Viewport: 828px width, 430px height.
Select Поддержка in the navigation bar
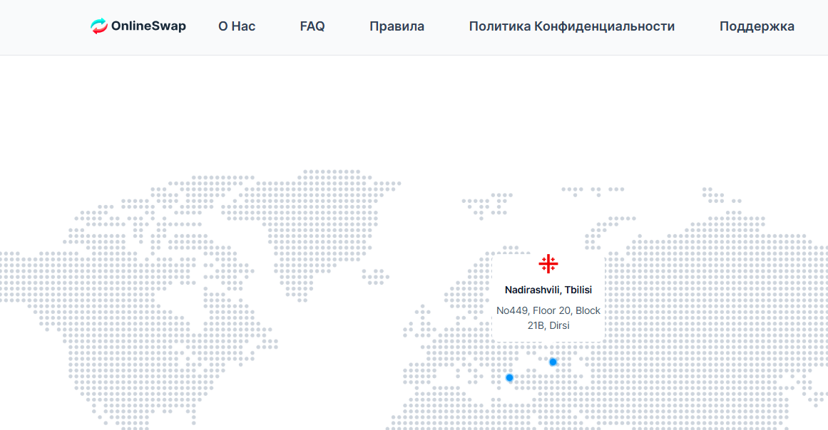[x=757, y=26]
